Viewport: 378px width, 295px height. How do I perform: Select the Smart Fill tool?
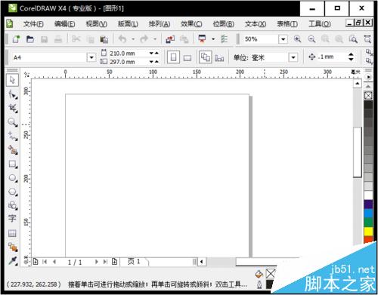point(12,150)
